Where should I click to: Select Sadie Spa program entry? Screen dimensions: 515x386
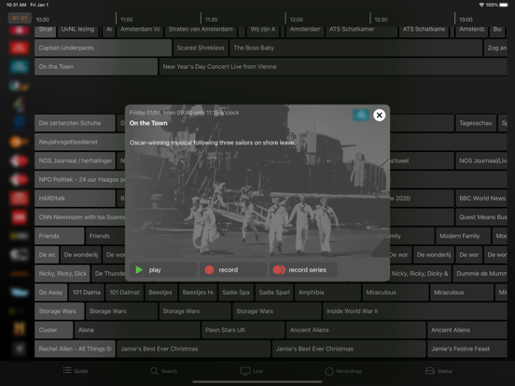236,293
